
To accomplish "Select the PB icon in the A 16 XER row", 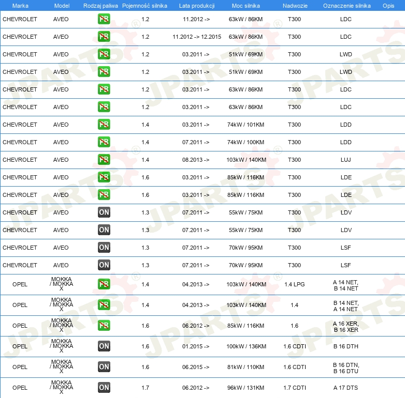I will 104,326.
